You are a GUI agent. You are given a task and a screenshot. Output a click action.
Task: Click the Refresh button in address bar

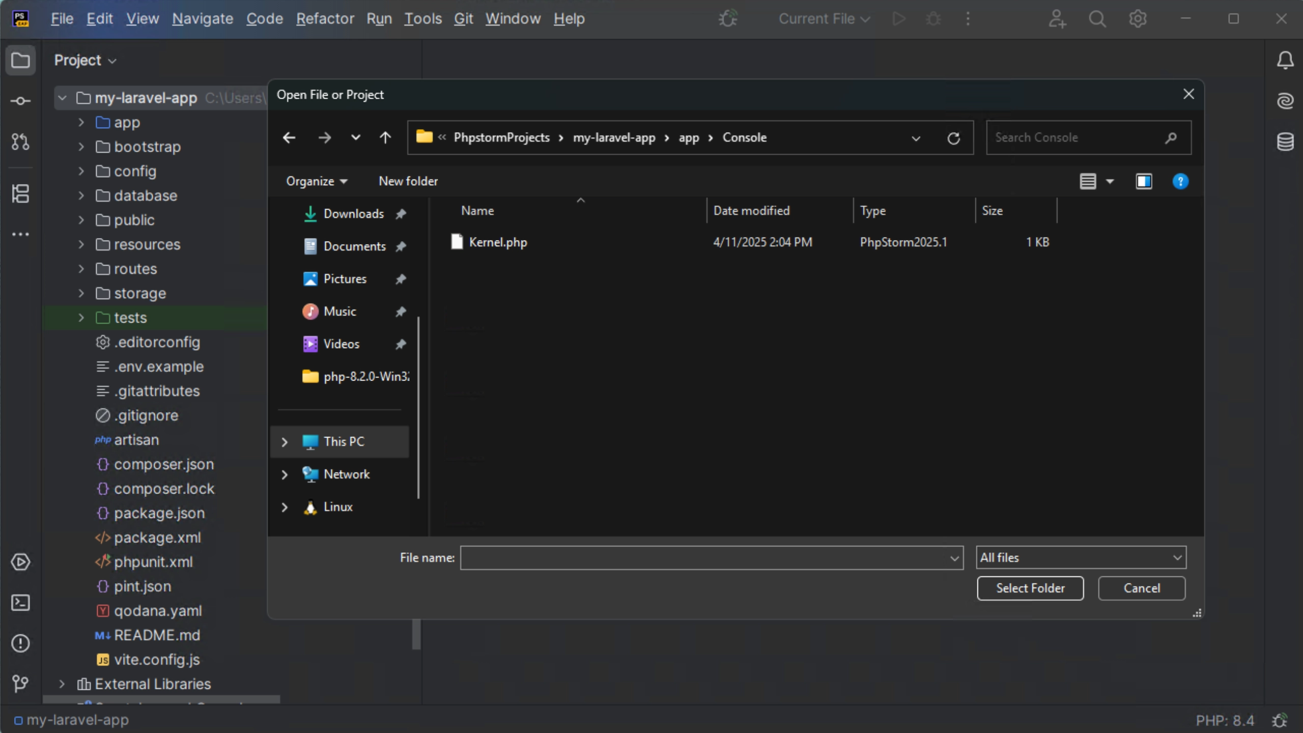[953, 138]
